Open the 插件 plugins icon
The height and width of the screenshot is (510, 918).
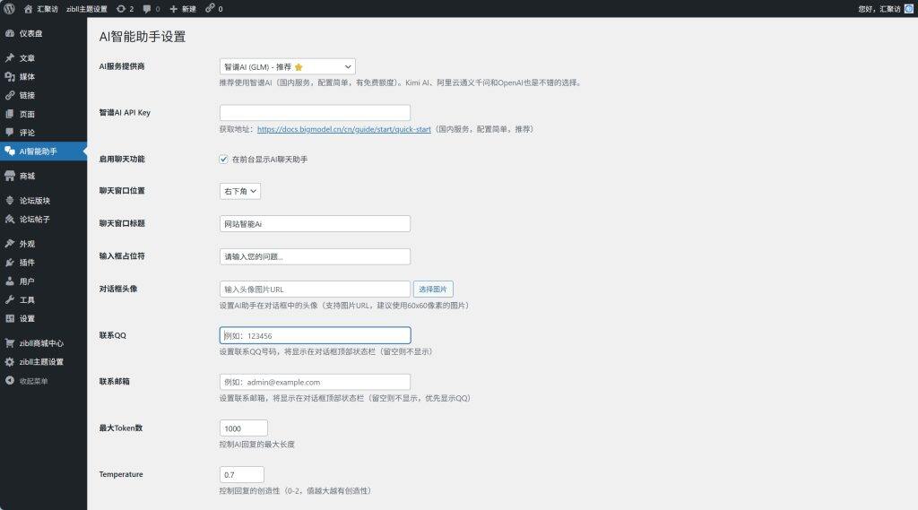(10, 263)
